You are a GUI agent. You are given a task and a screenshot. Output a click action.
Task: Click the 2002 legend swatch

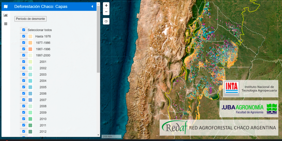click(x=30, y=68)
